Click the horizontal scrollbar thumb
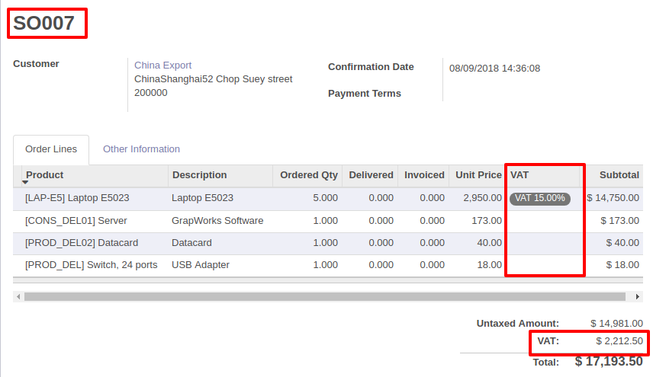Image resolution: width=653 pixels, height=377 pixels. click(x=325, y=297)
